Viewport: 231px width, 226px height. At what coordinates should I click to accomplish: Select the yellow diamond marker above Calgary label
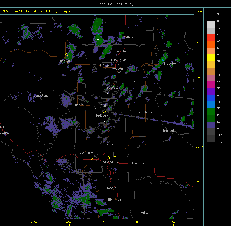pyautogui.click(x=109, y=158)
